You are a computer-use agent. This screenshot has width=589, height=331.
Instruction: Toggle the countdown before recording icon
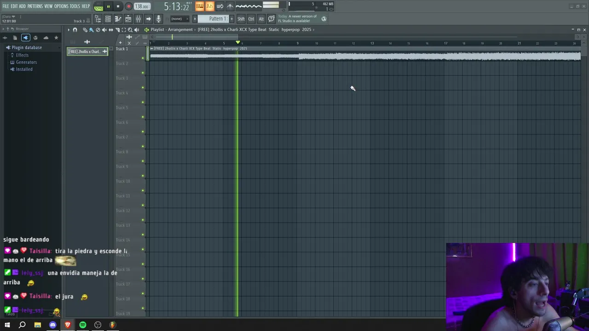(209, 6)
